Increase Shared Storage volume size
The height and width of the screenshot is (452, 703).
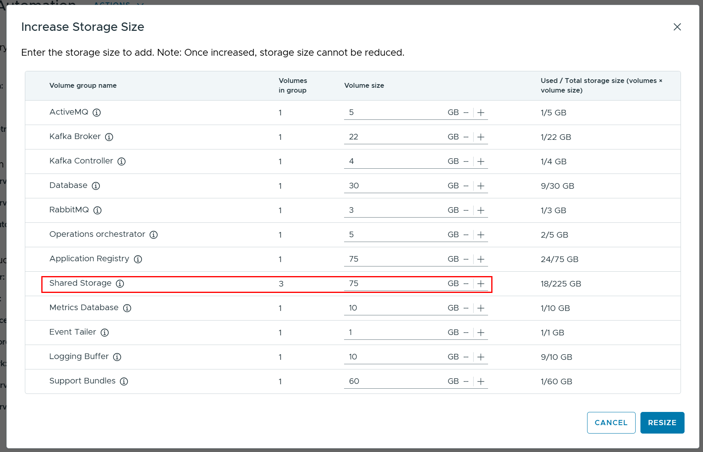(481, 284)
